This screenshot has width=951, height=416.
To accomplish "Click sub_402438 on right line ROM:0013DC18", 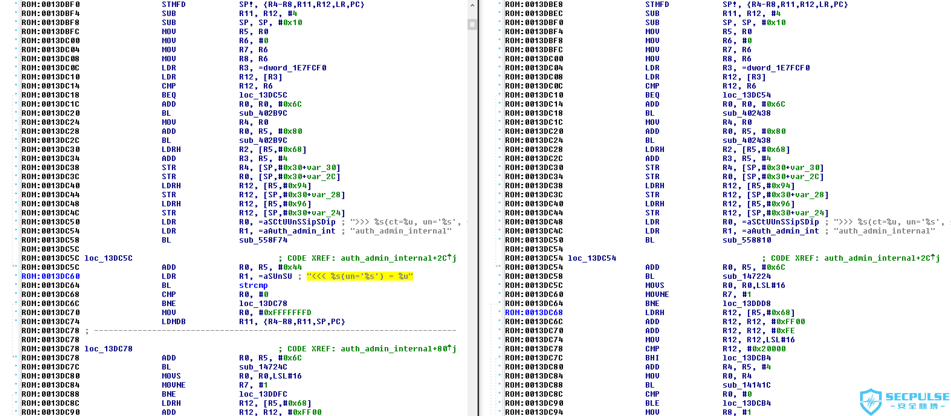I will [746, 113].
